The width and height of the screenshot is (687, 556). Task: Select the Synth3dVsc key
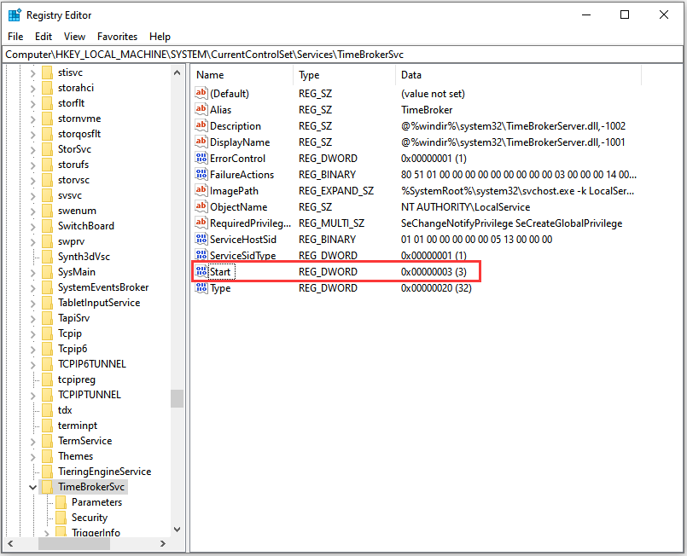[x=84, y=257]
